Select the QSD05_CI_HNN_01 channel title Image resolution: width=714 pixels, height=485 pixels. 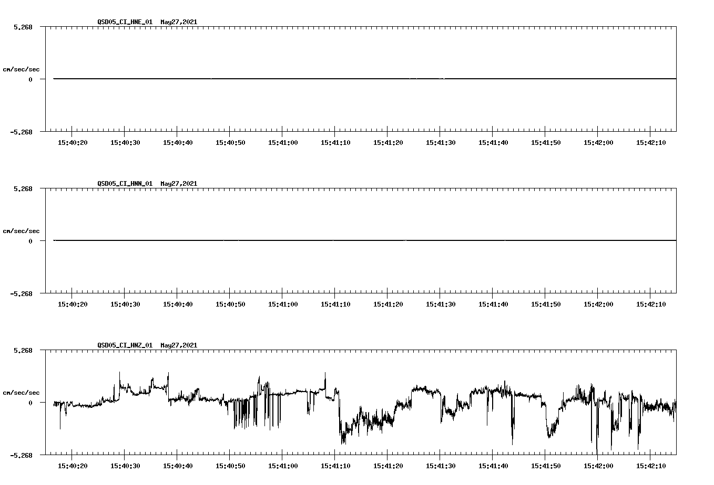[x=124, y=184]
